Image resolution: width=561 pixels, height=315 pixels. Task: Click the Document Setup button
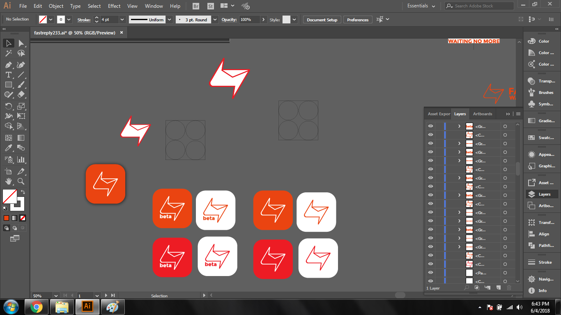[x=322, y=20]
